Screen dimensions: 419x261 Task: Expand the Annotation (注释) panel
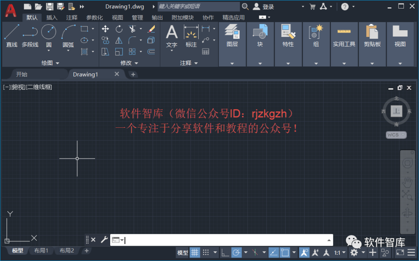(x=189, y=63)
